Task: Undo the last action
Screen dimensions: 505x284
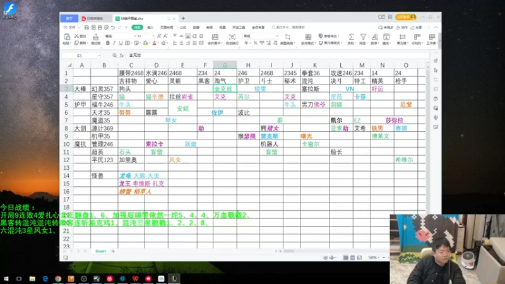Action: click(113, 27)
